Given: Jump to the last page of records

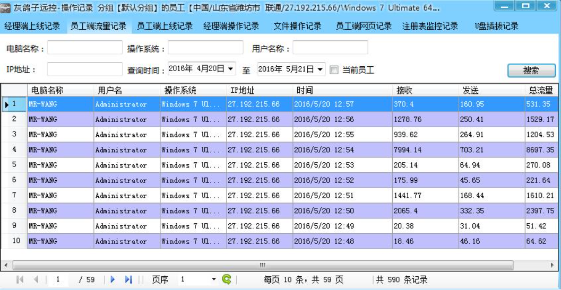Looking at the screenshot, I should click(128, 279).
